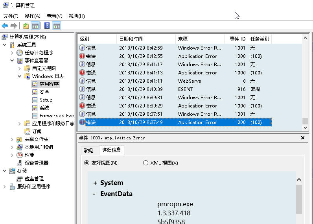Expand the 应用程序和服务日志 tree node
The width and height of the screenshot is (313, 224).
(19, 124)
